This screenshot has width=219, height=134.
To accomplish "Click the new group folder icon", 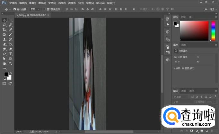I will coord(202,131).
